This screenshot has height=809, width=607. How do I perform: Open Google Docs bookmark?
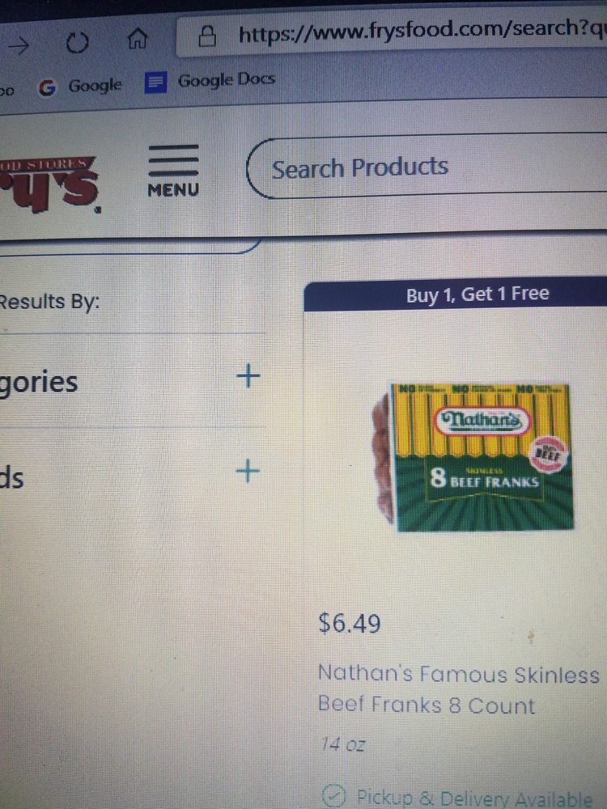tap(210, 80)
